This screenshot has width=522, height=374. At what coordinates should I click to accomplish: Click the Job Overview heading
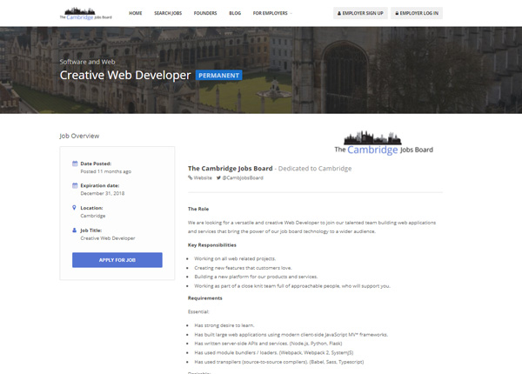(x=79, y=136)
